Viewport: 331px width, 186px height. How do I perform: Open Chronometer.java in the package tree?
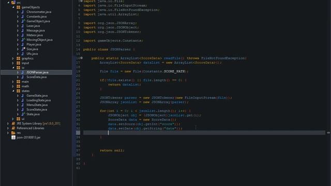pyautogui.click(x=39, y=12)
